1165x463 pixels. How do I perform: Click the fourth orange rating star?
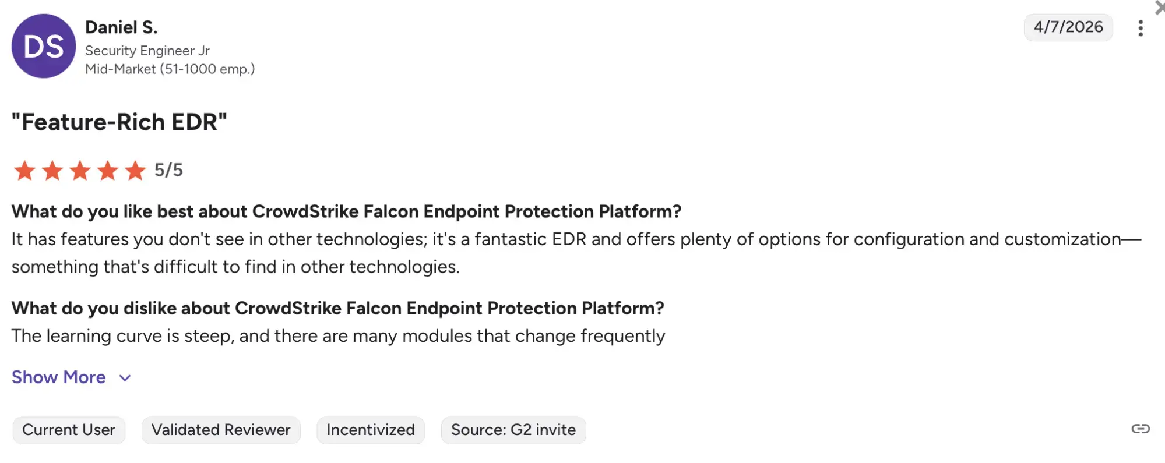[x=108, y=171]
